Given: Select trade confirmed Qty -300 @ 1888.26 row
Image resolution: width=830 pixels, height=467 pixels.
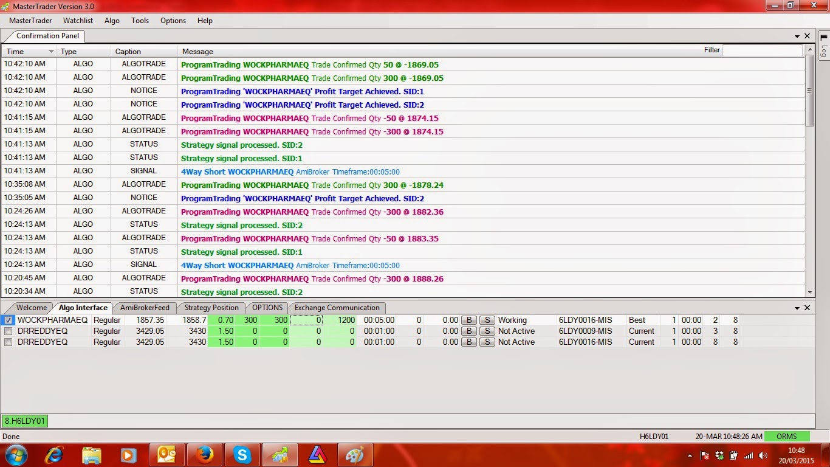Looking at the screenshot, I should 403,278.
